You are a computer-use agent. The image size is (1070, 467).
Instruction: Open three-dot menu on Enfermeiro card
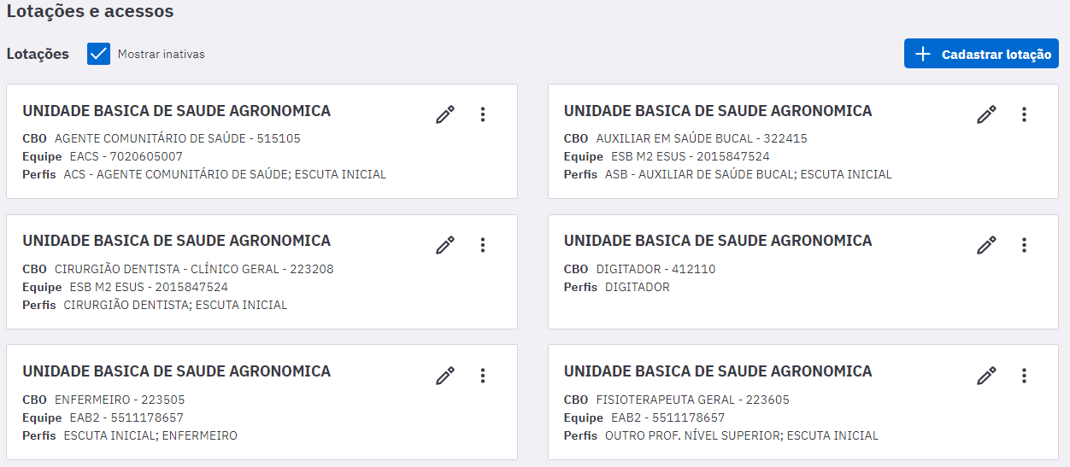(483, 376)
